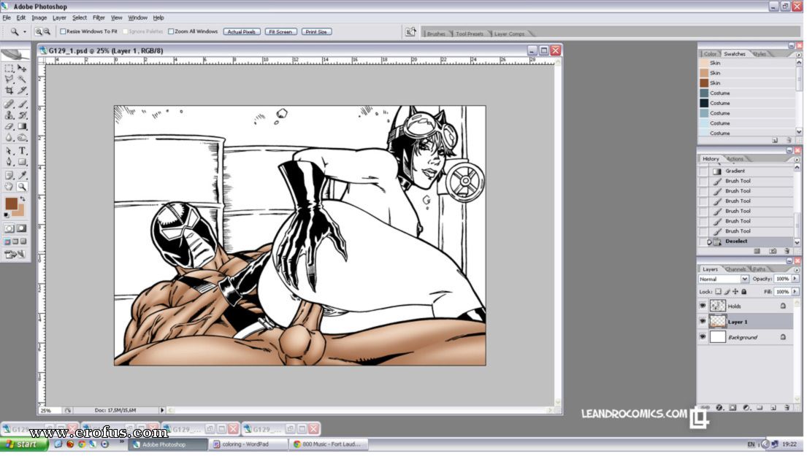807x456 pixels.
Task: Select the History Brush tool
Action: [22, 115]
